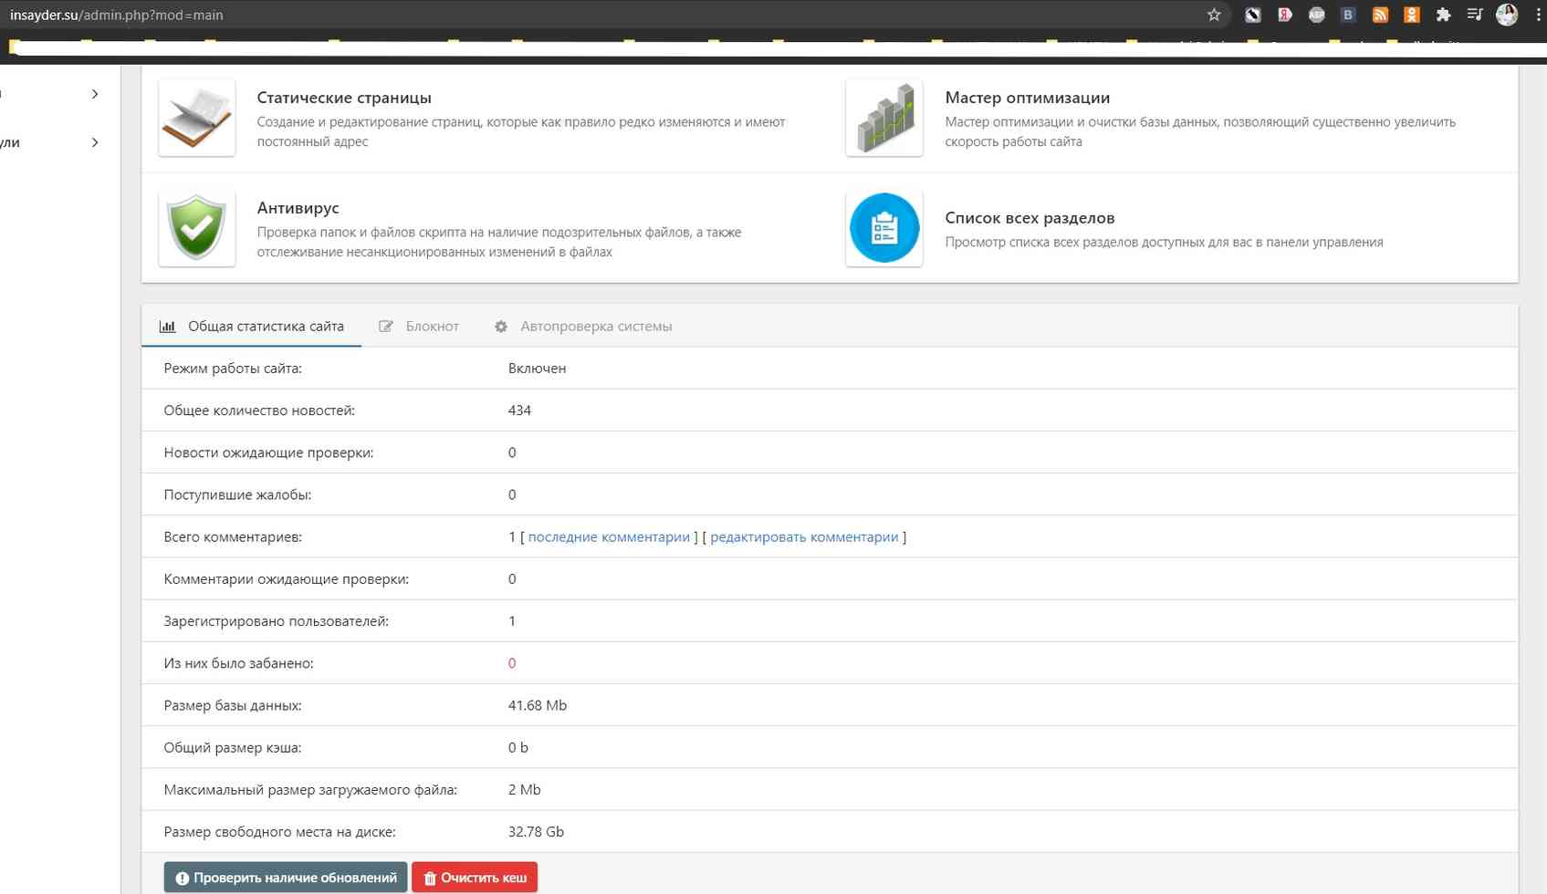Open the media control playlist icon

[x=1474, y=15]
